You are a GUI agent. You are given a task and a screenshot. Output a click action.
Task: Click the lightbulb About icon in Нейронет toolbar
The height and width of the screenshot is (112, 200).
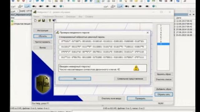[x=50, y=21]
